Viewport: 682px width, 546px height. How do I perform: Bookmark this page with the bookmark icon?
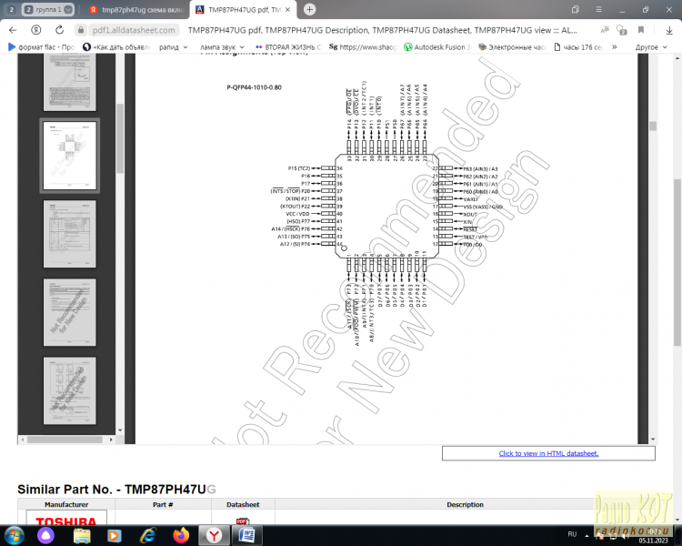click(641, 30)
